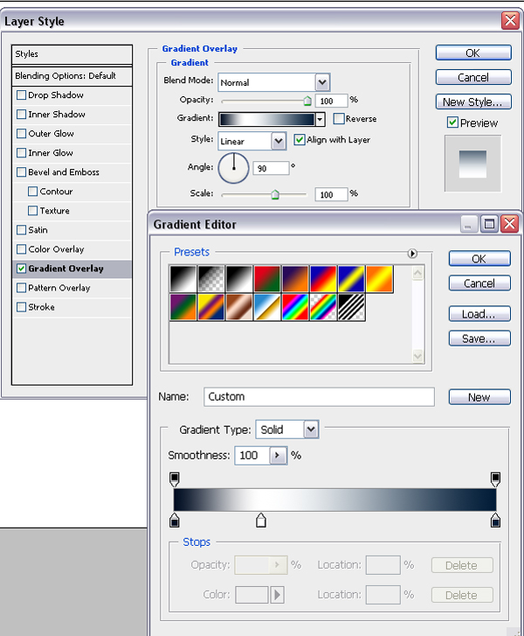Uncheck Align with Layer

tap(299, 140)
